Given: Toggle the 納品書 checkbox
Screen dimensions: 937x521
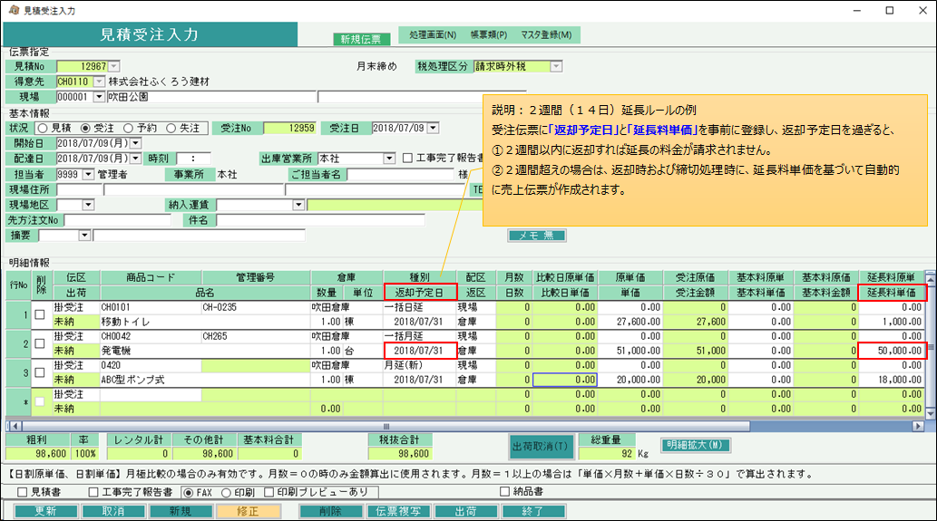Looking at the screenshot, I should (504, 492).
